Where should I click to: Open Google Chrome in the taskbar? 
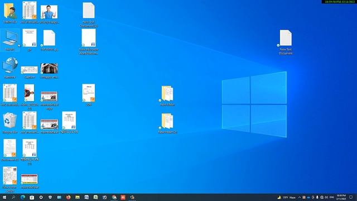[114, 197]
